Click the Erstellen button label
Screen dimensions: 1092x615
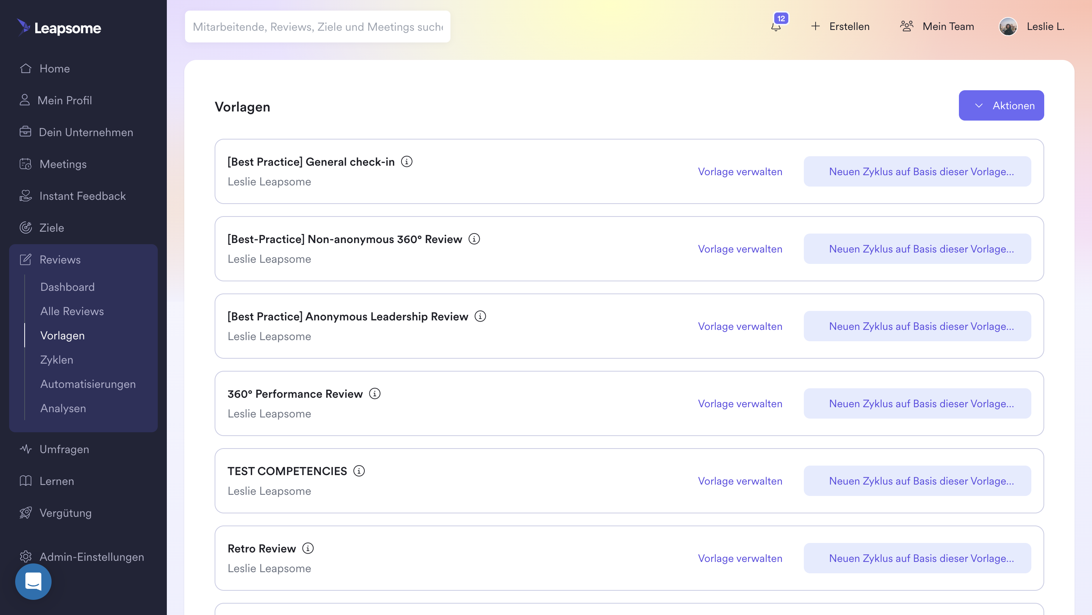pyautogui.click(x=849, y=26)
